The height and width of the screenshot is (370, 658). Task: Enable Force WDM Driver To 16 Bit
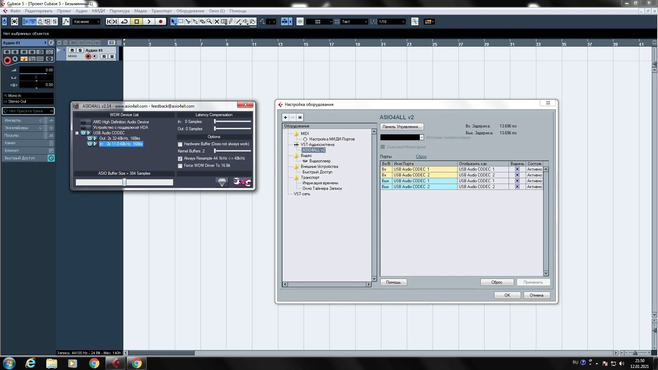(x=180, y=166)
